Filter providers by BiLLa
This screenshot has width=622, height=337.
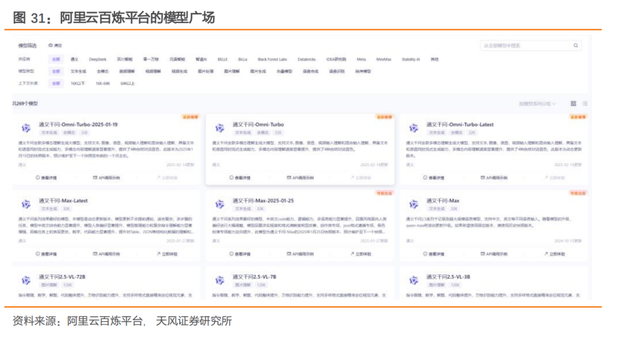tap(243, 59)
